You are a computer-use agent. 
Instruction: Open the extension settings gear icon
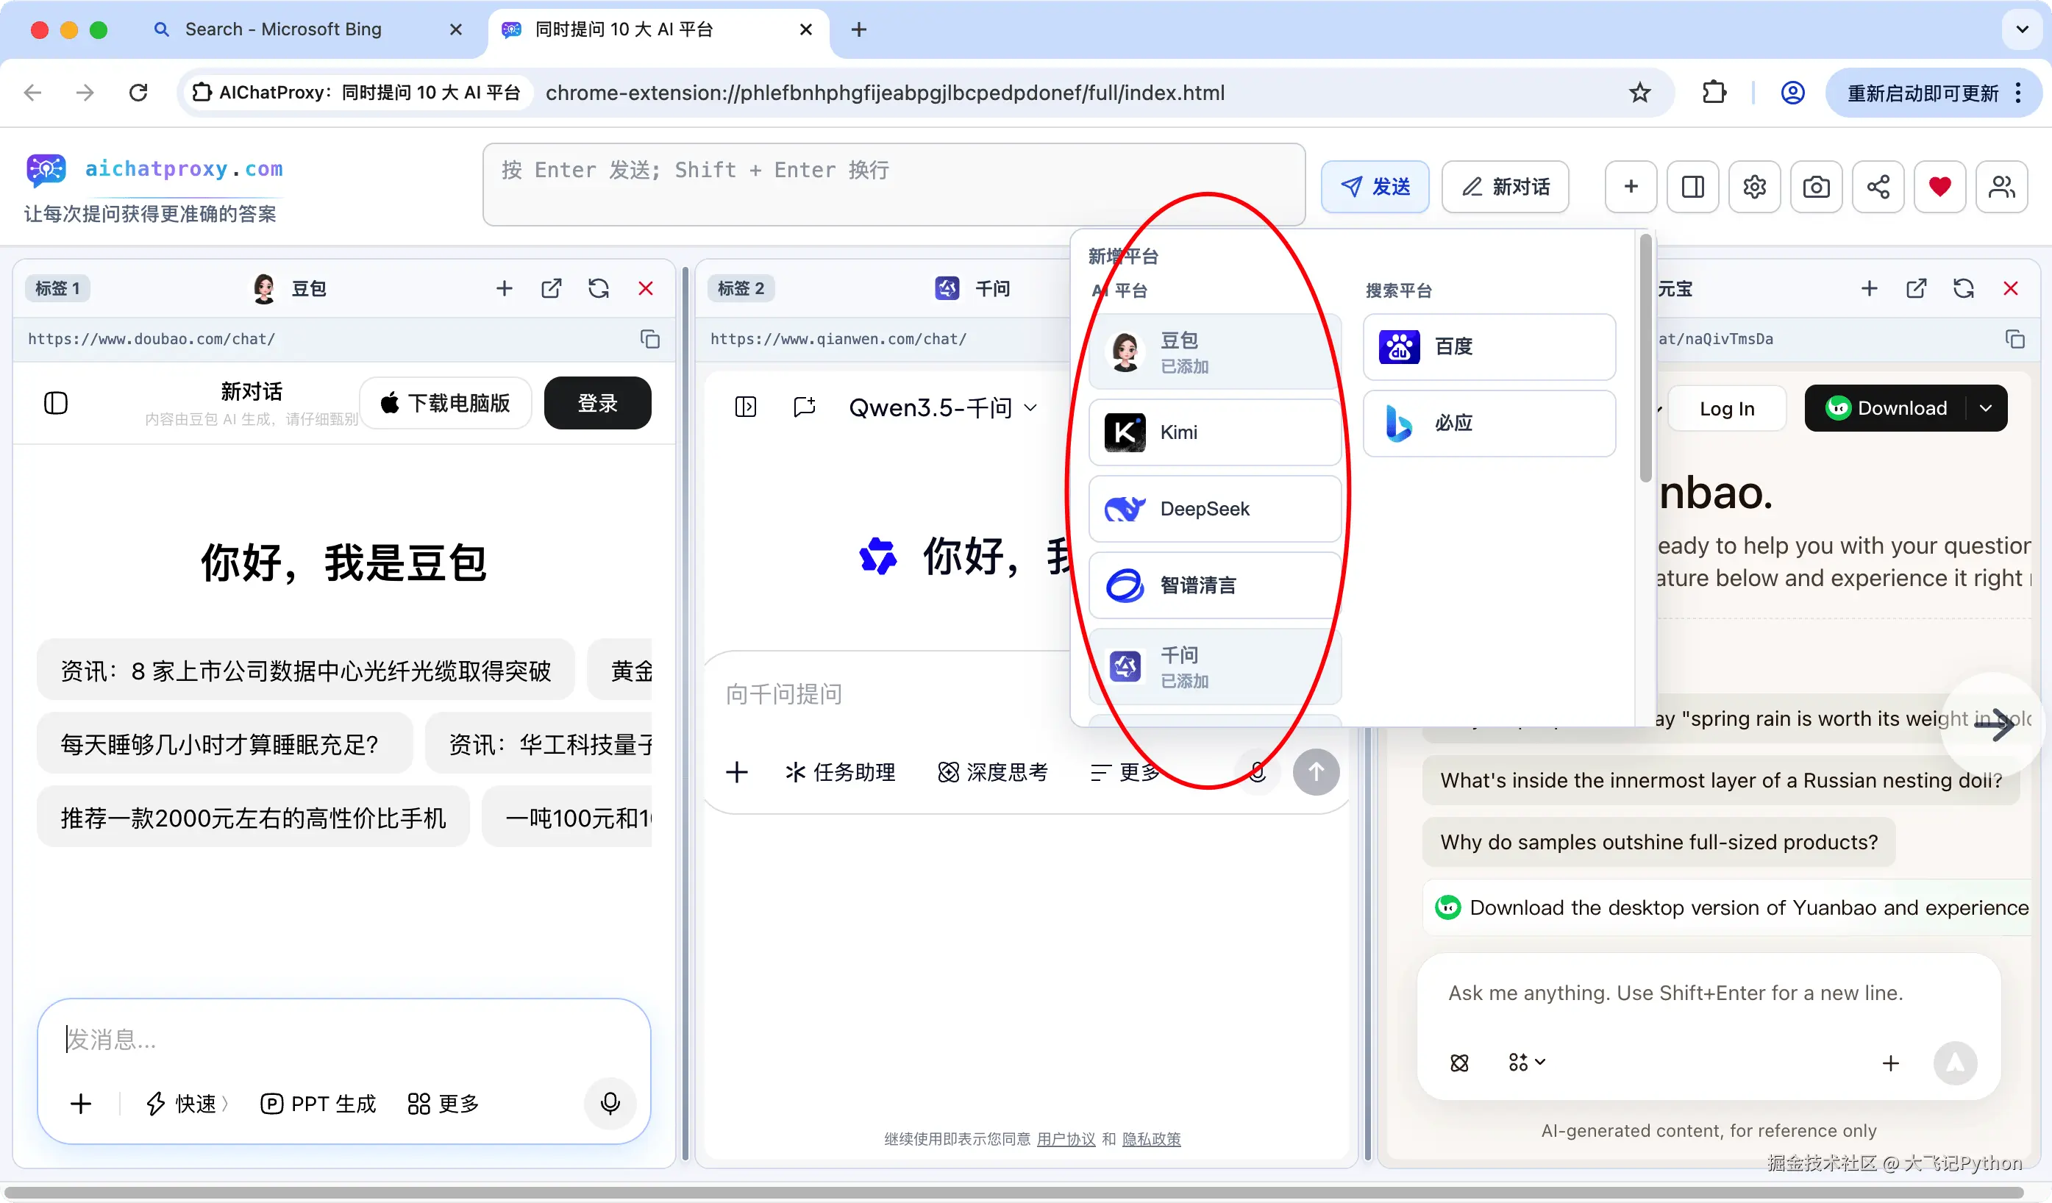[1754, 186]
